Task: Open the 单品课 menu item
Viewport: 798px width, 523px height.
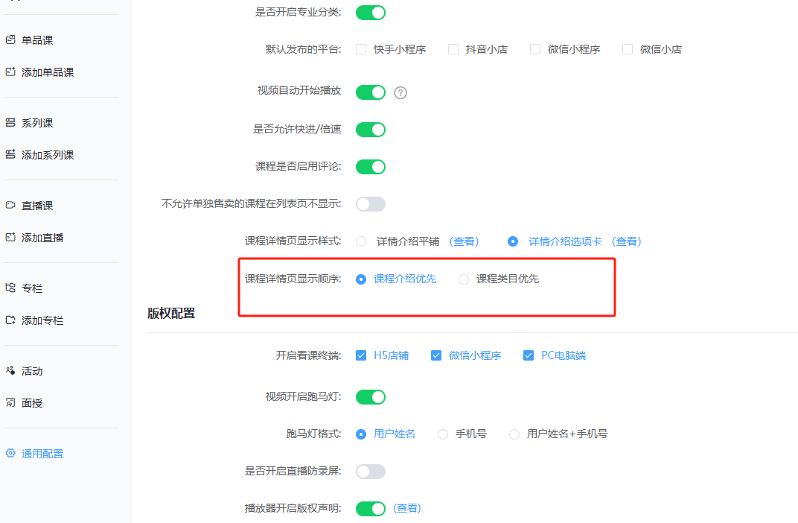Action: tap(37, 40)
